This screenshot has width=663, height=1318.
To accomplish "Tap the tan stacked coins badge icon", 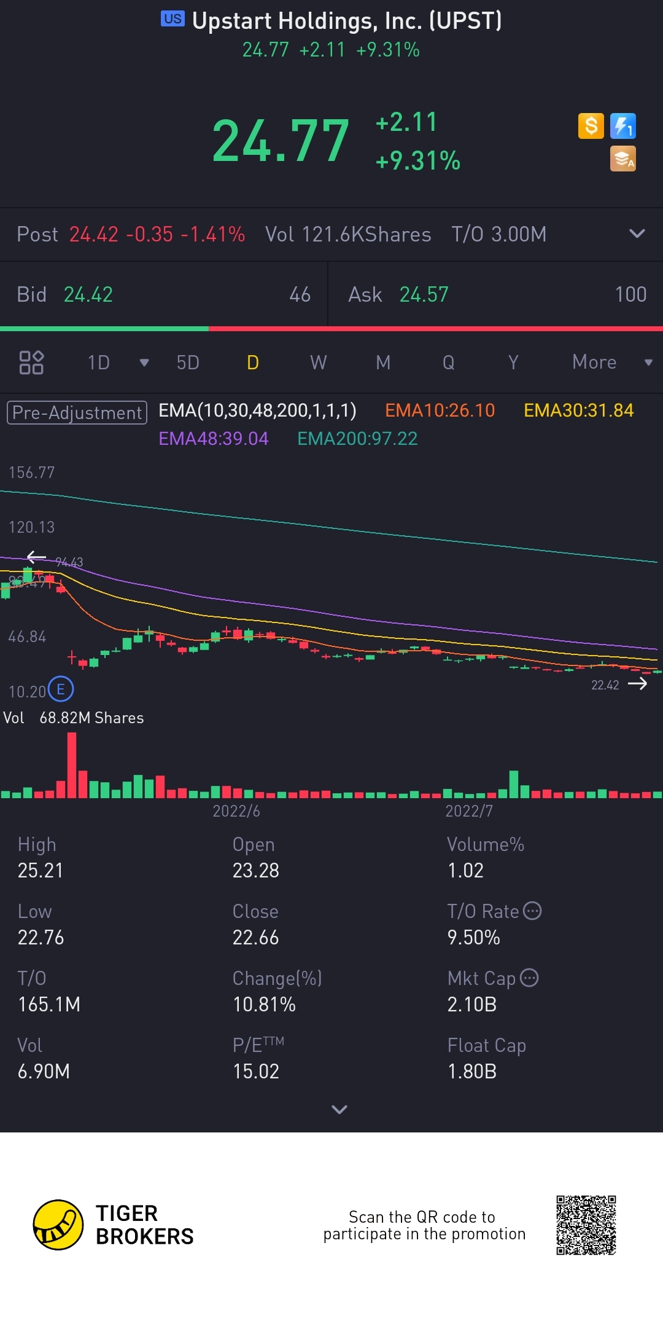I will tap(623, 159).
